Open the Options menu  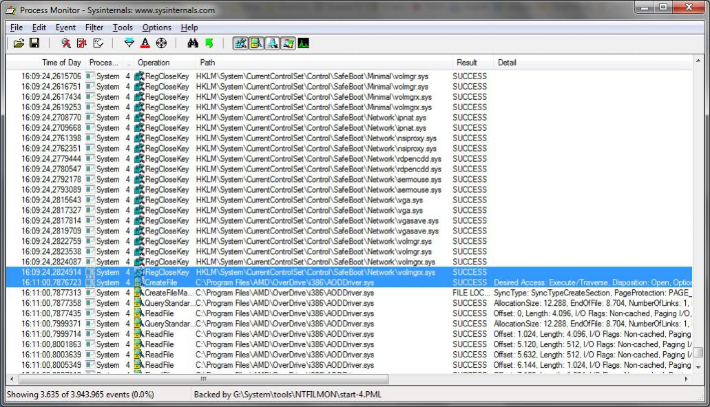pyautogui.click(x=157, y=28)
